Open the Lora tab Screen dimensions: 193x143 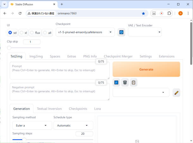click(97, 108)
